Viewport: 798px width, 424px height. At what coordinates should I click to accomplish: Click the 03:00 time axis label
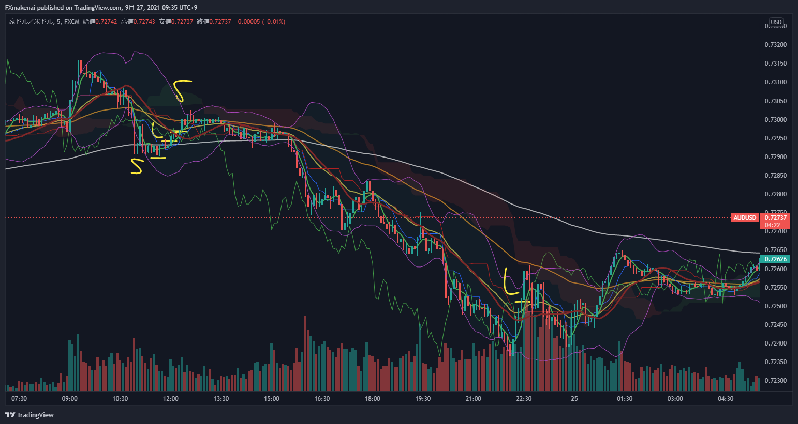coord(675,399)
